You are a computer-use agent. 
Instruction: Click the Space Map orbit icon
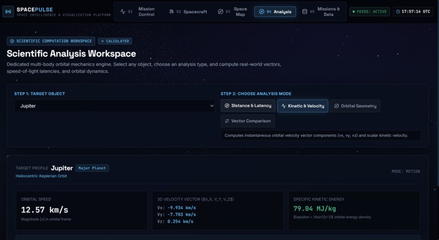click(x=221, y=12)
